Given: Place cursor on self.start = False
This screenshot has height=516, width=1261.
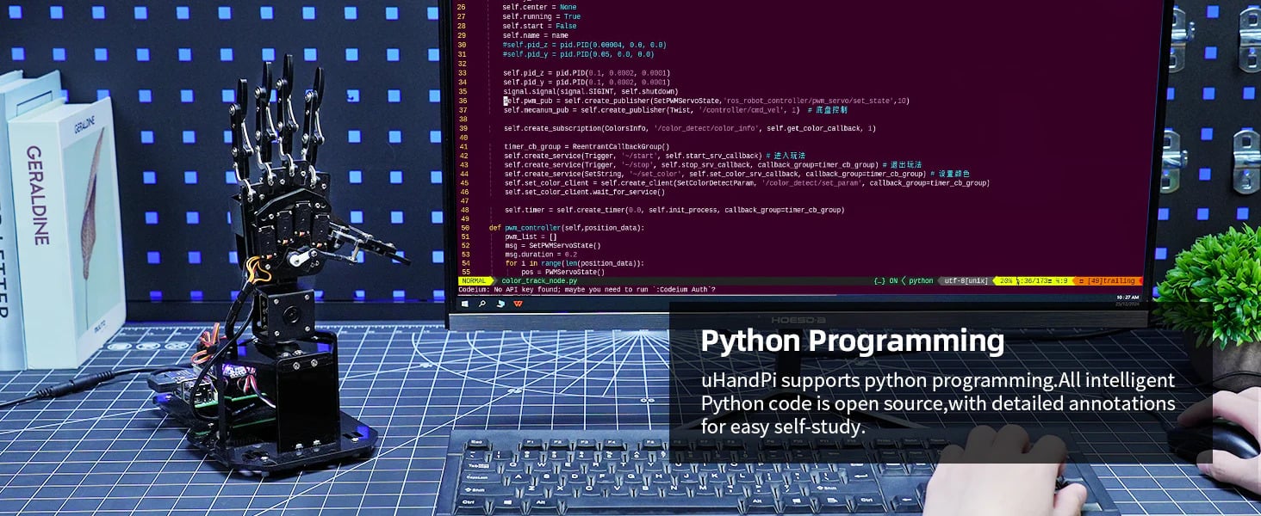Looking at the screenshot, I should click(539, 26).
